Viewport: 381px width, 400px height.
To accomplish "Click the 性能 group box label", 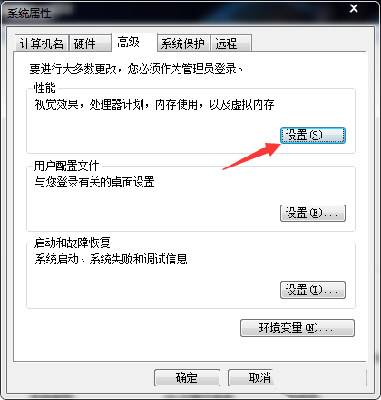I will point(44,88).
